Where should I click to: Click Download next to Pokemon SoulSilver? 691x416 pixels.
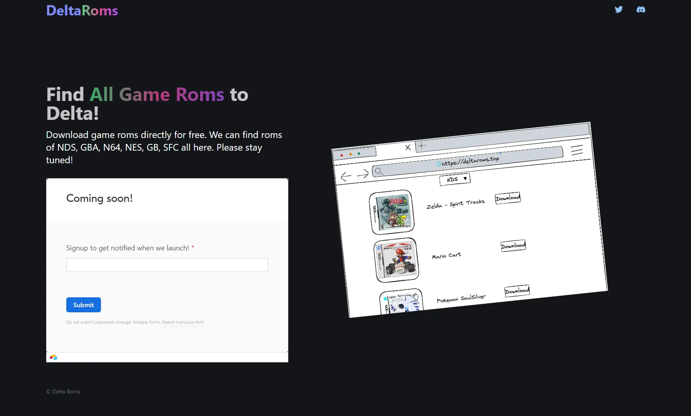(x=517, y=291)
